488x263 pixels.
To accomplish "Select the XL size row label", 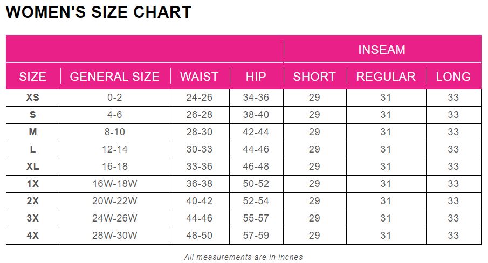I will tap(33, 167).
